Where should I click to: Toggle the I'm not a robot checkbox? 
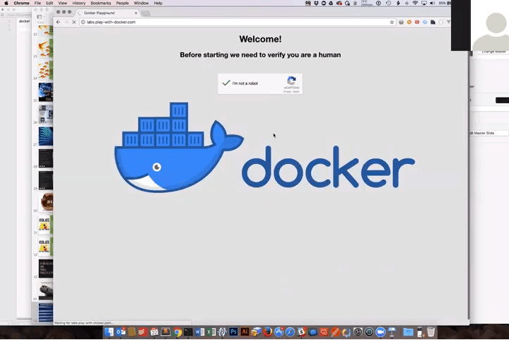[x=226, y=83]
